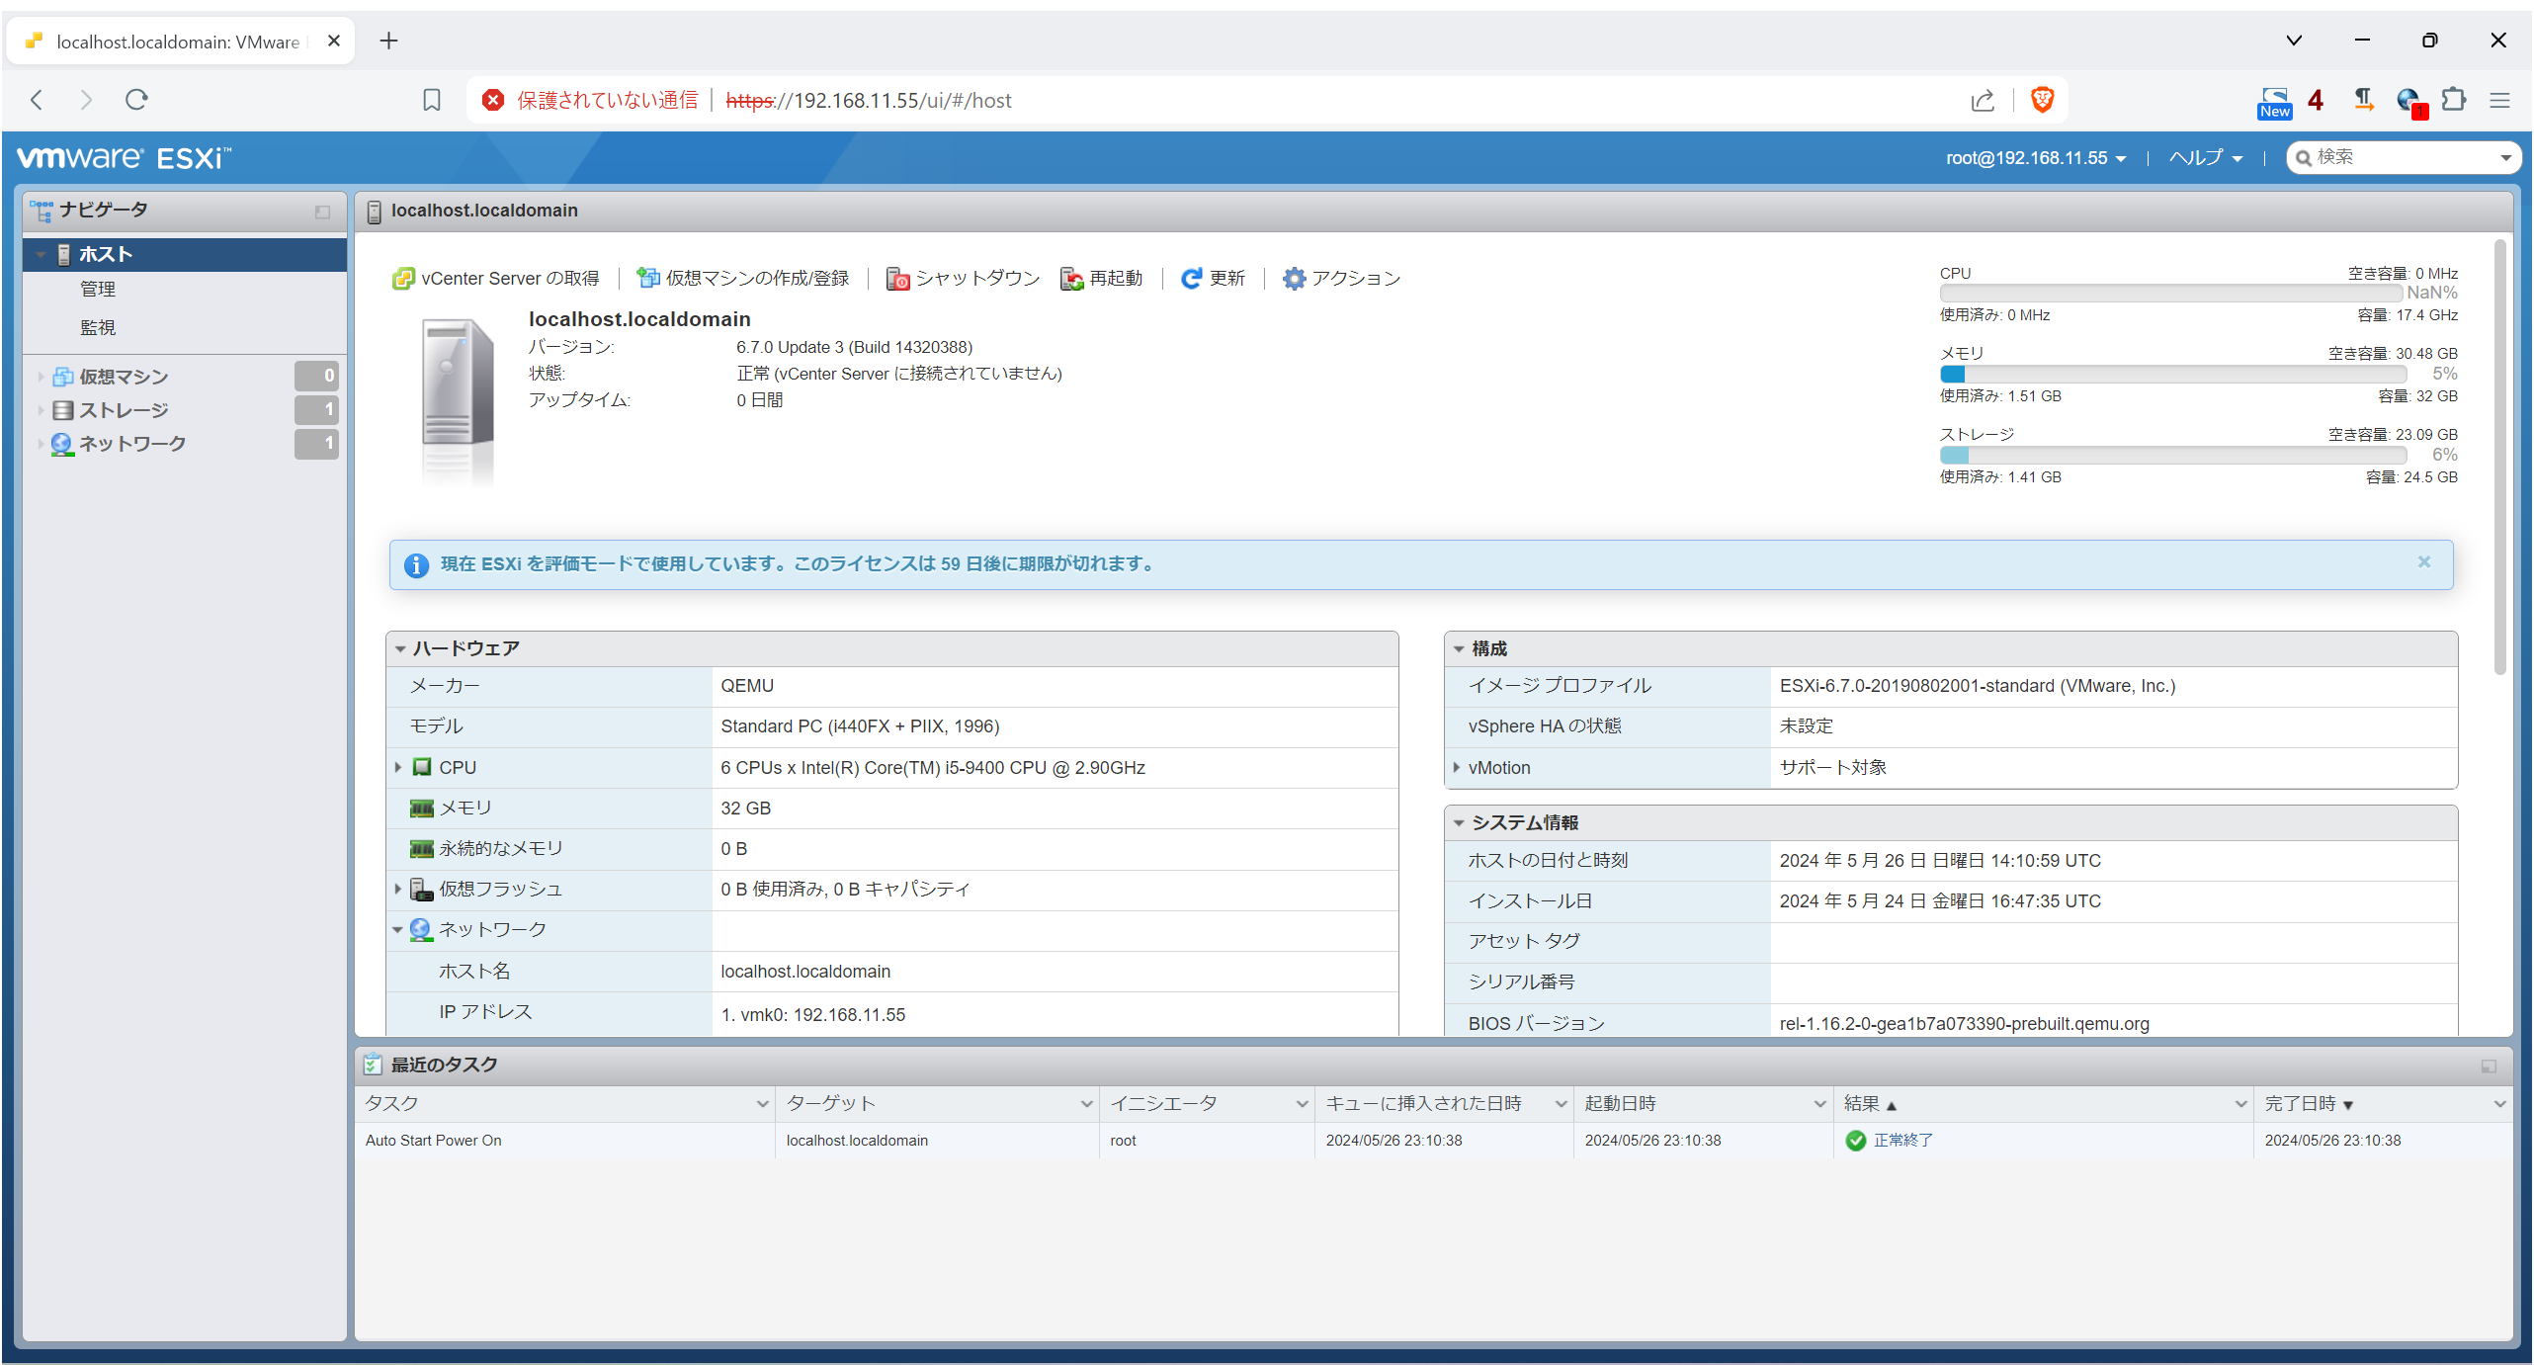Image resolution: width=2534 pixels, height=1365 pixels.
Task: Click the insecure connection warning icon
Action: click(493, 100)
